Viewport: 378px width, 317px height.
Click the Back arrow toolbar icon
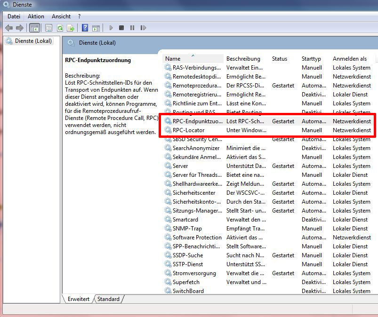[8, 28]
